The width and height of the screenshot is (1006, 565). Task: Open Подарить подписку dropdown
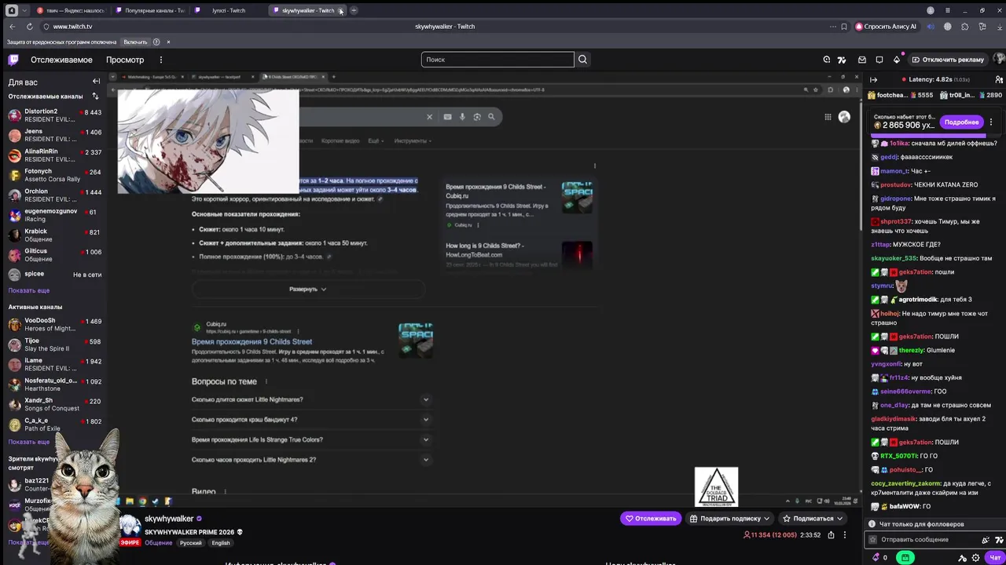coord(730,518)
